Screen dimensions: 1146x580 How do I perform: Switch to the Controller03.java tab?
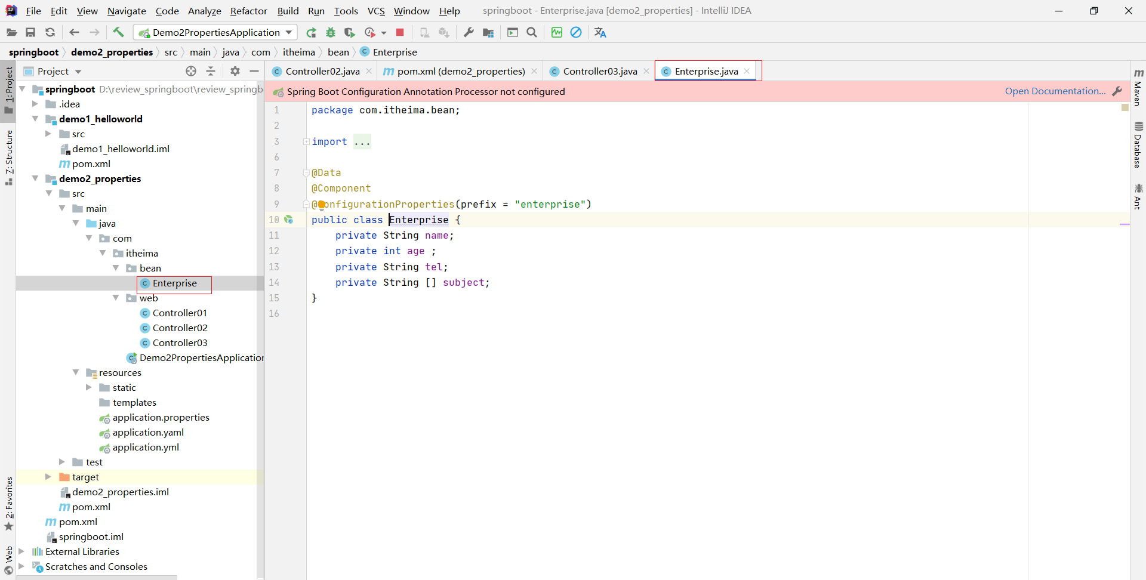[x=599, y=71]
